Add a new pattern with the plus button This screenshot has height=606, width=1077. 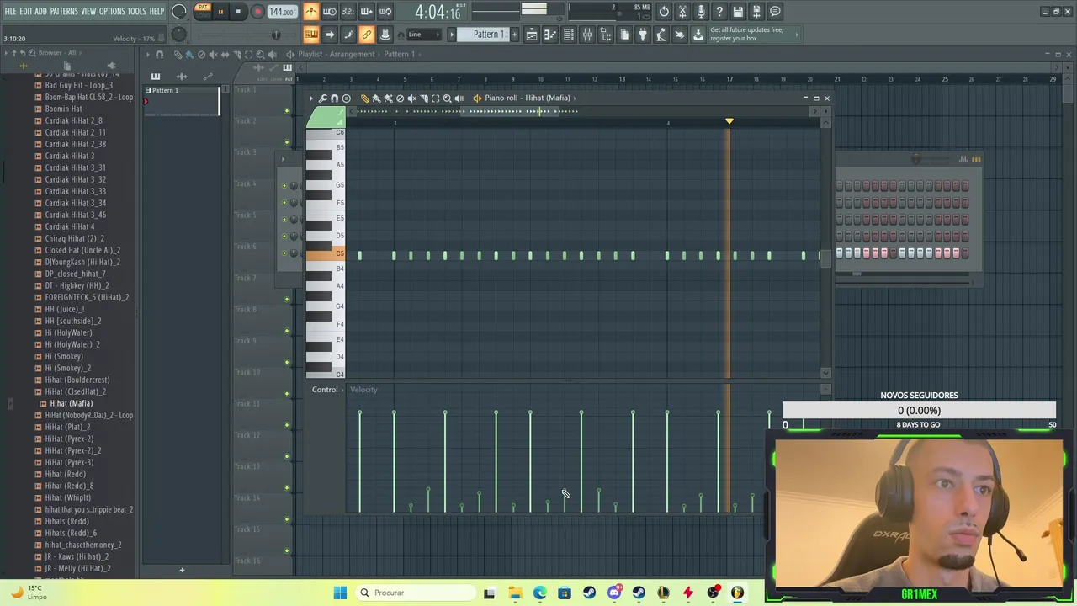[514, 35]
